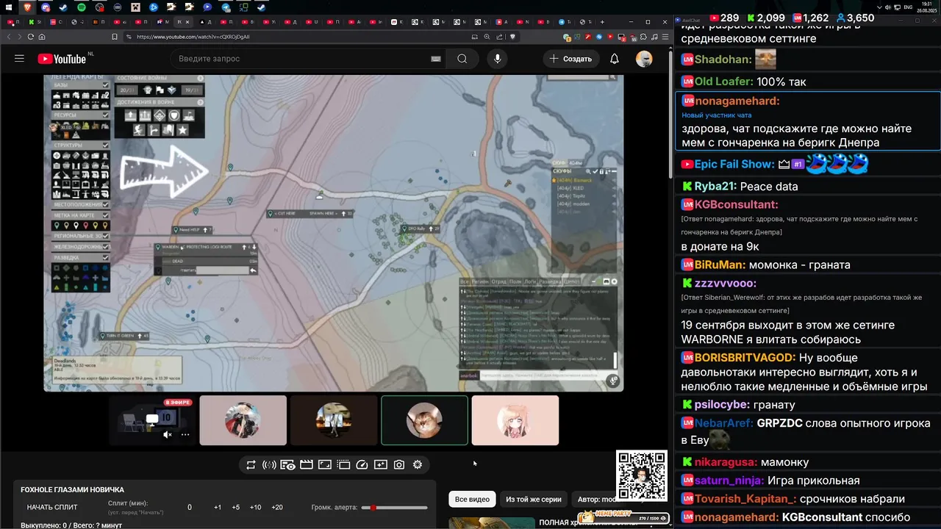Open chat user Epic Fail Show's name
The height and width of the screenshot is (529, 941).
pyautogui.click(x=734, y=165)
